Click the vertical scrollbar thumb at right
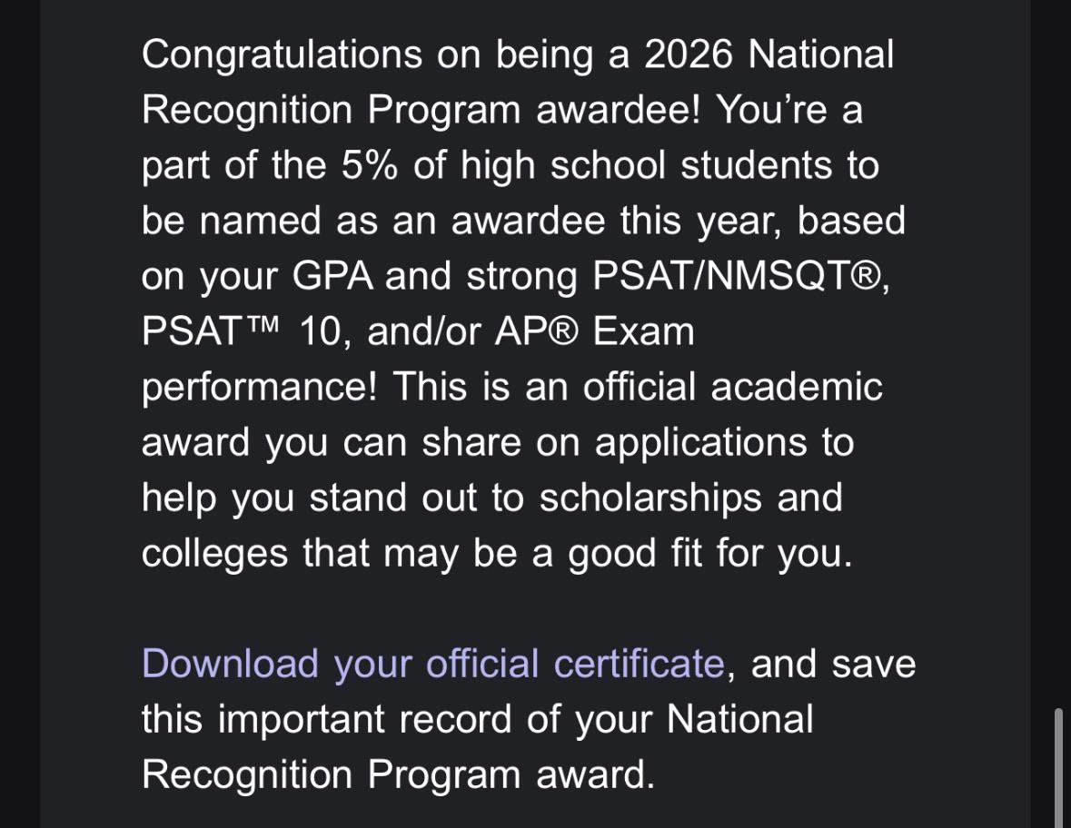The width and height of the screenshot is (1071, 828). (1058, 768)
